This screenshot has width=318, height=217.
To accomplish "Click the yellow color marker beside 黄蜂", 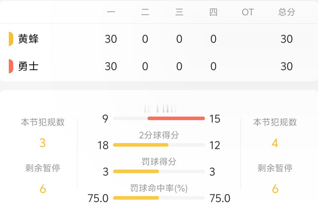I will tap(11, 39).
